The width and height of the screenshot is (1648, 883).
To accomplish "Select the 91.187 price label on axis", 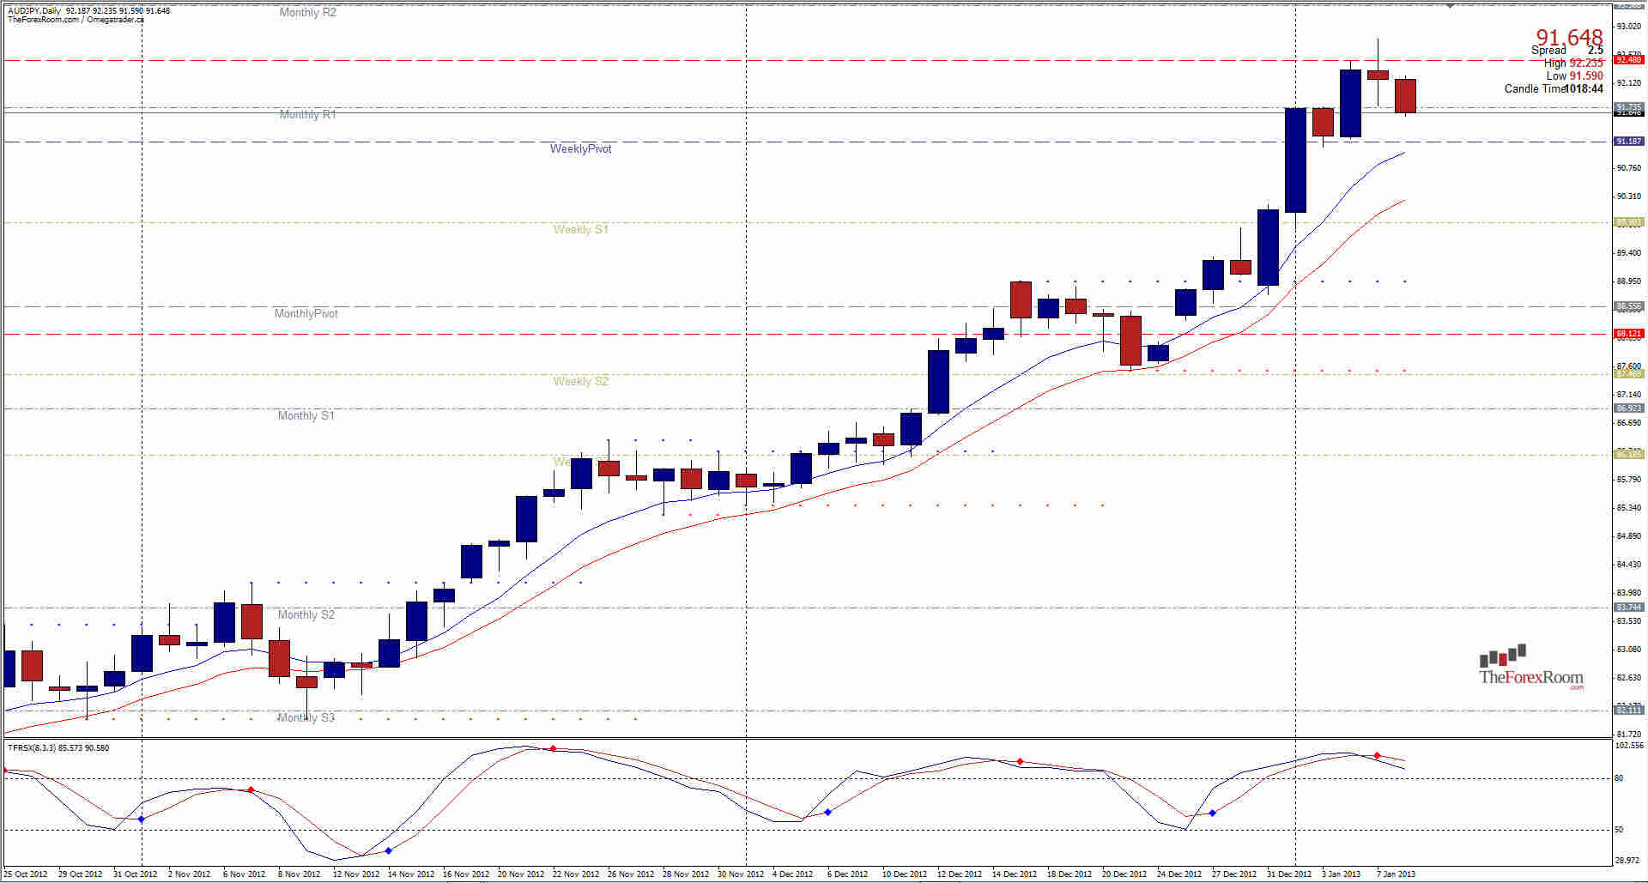I will 1628,139.
